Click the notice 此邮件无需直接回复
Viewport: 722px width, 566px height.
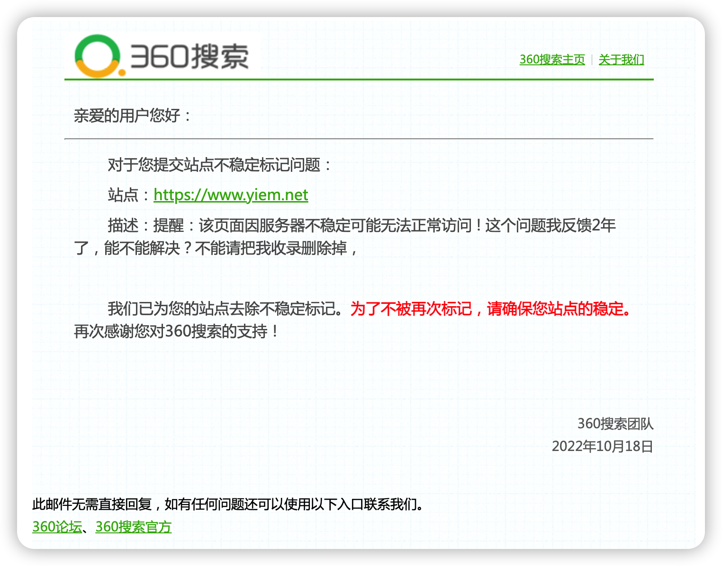pos(91,504)
